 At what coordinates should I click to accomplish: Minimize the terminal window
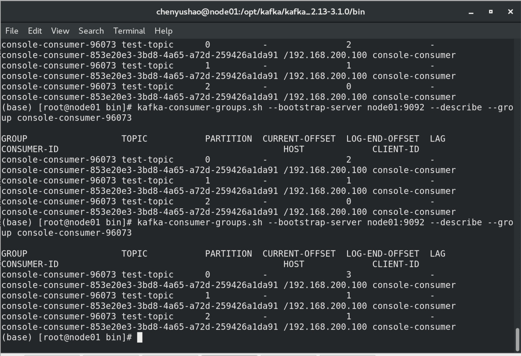[x=471, y=12]
